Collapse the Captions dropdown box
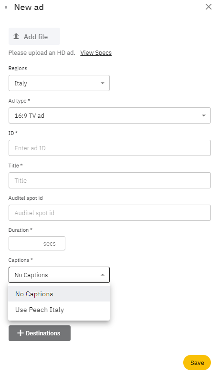The width and height of the screenshot is (219, 374). point(59,275)
